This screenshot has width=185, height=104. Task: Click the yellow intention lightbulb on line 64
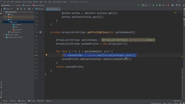pos(47,55)
